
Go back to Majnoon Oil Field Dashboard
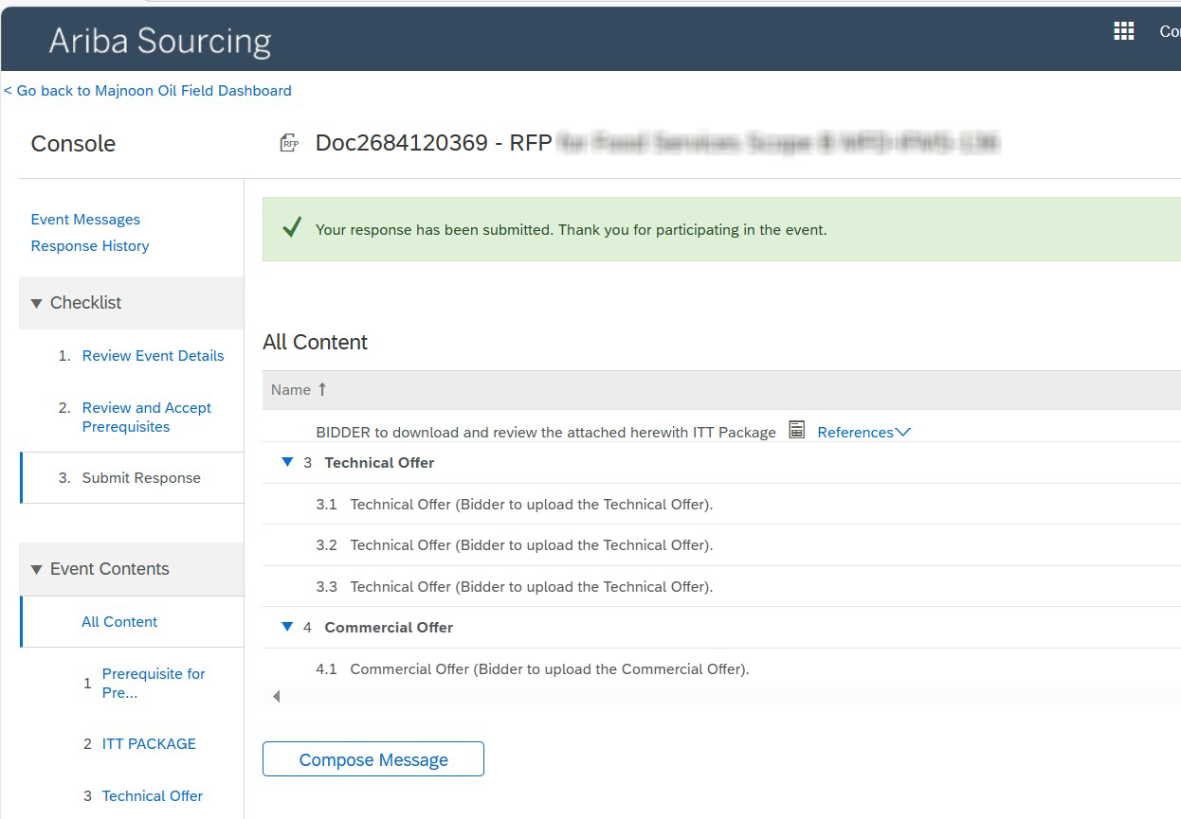click(x=148, y=91)
